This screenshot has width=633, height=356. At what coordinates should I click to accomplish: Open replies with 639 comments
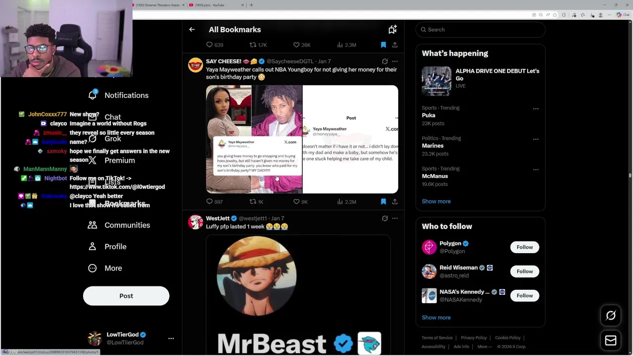click(215, 45)
